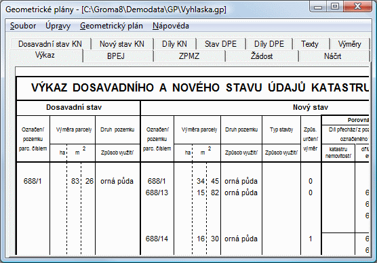
Task: Switch to the Texty tab
Action: (x=310, y=44)
